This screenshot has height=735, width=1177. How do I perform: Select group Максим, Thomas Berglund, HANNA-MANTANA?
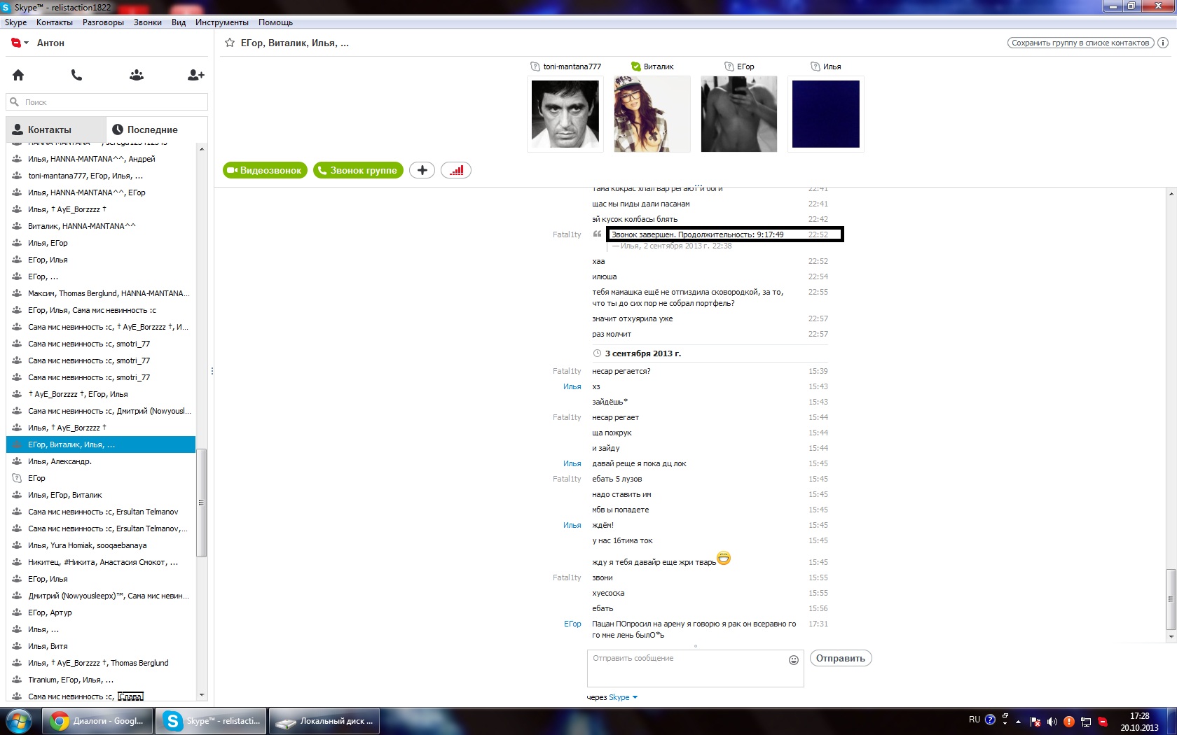(x=101, y=293)
